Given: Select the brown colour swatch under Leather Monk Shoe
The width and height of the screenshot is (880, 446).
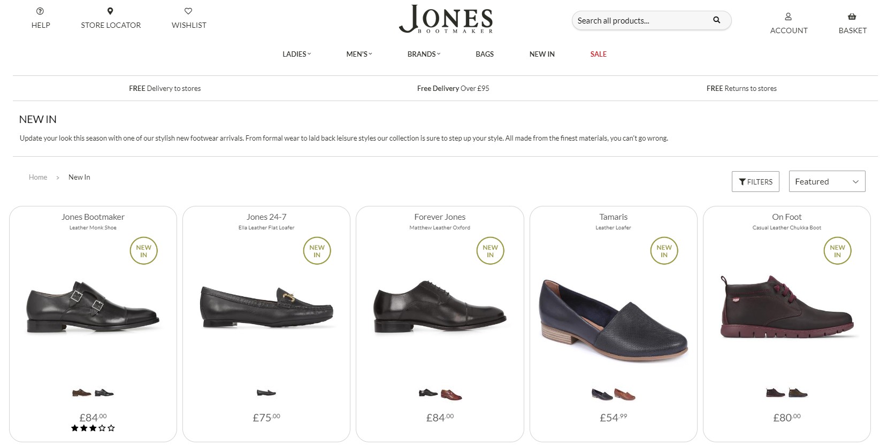Looking at the screenshot, I should pos(80,392).
